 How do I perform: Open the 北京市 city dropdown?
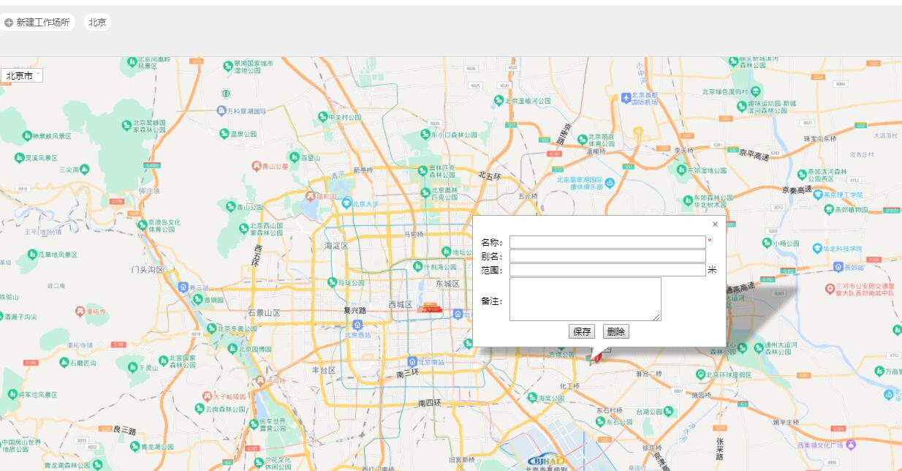pos(22,75)
